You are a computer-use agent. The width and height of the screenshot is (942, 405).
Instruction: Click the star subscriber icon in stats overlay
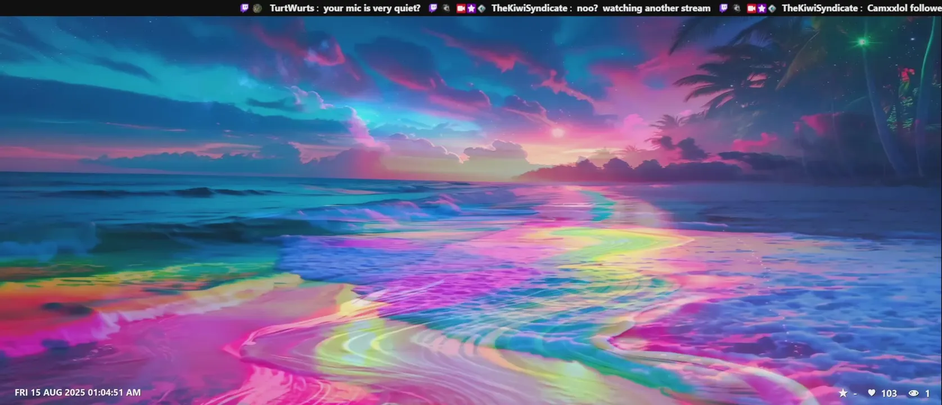[843, 393]
